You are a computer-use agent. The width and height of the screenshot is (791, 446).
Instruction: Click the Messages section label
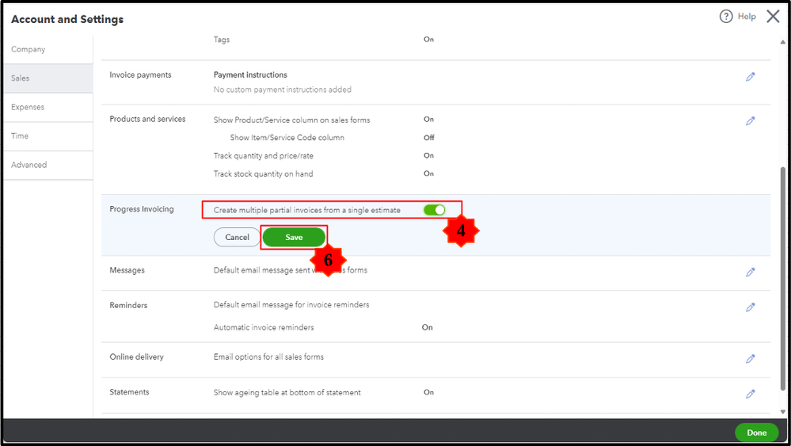point(127,270)
